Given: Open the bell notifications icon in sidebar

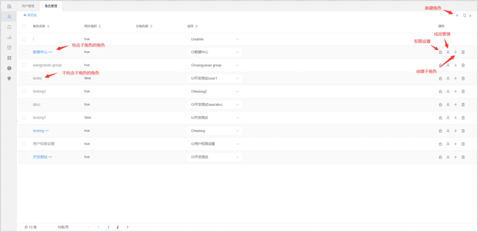Looking at the screenshot, I should [x=9, y=27].
